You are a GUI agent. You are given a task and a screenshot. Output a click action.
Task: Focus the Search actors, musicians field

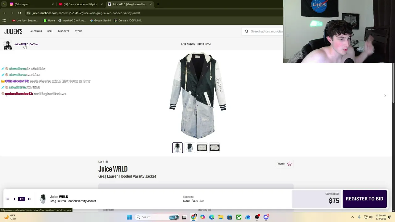coord(267,31)
